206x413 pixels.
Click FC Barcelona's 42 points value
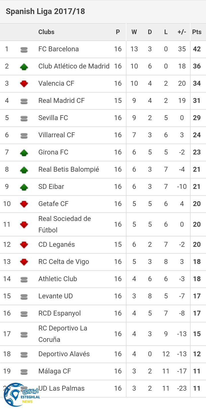tap(197, 49)
